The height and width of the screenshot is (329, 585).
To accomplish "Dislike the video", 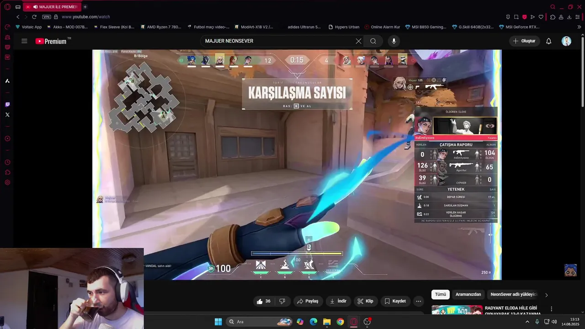I will tap(282, 301).
